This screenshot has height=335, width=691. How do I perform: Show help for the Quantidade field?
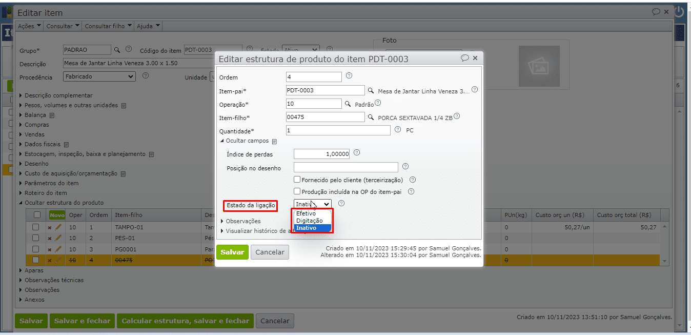[x=398, y=130]
